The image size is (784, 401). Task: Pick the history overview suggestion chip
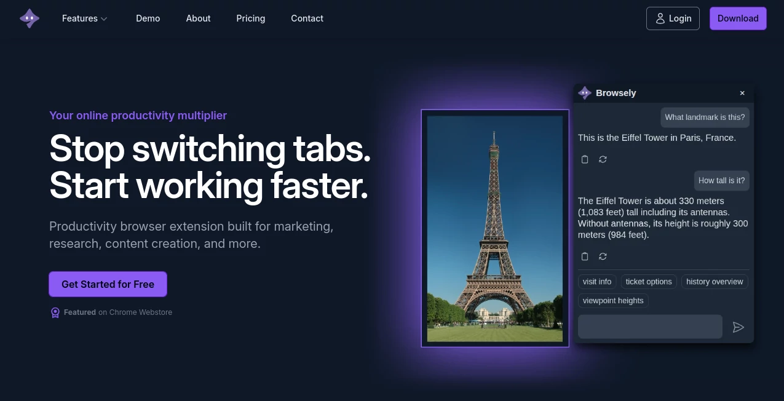715,281
